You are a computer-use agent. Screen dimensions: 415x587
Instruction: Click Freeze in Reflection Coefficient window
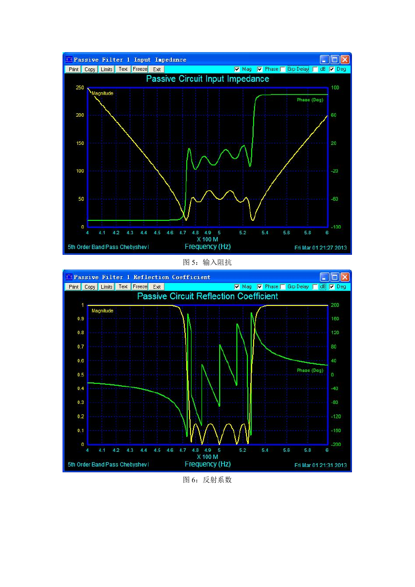140,287
